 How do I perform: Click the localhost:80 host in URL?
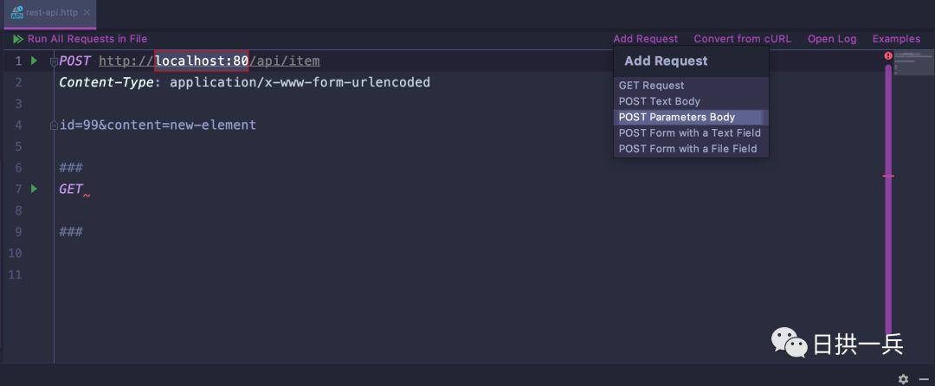click(202, 61)
